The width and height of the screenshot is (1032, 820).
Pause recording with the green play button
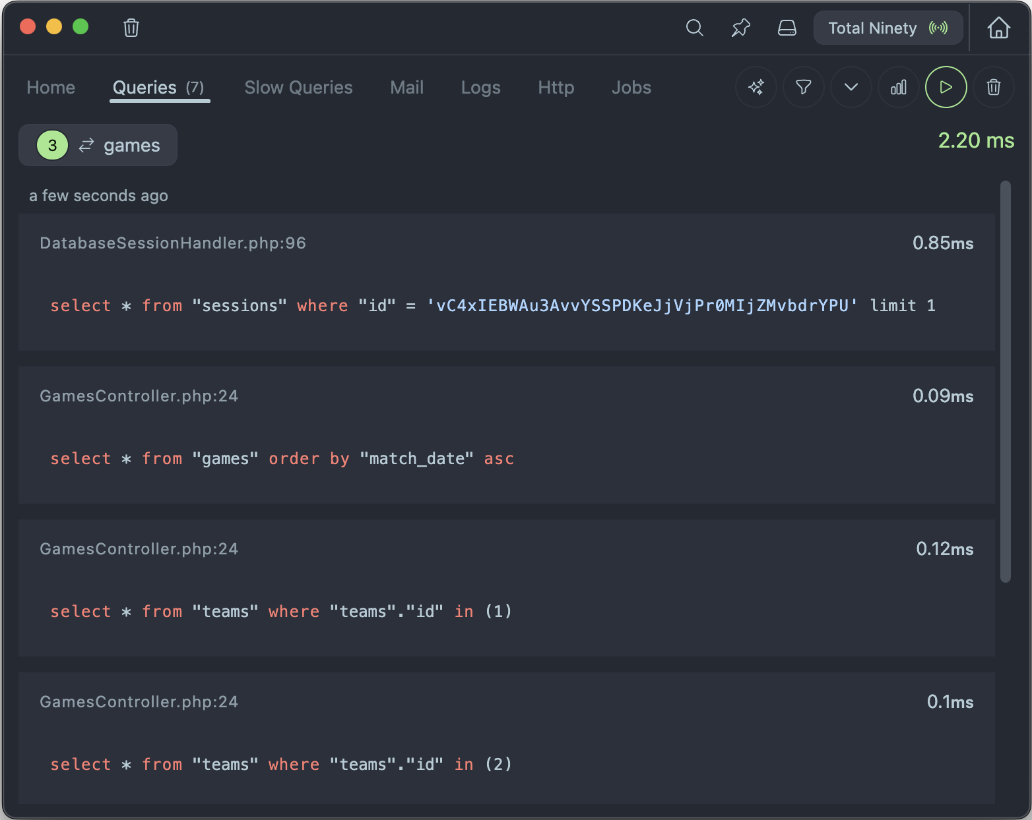tap(946, 87)
